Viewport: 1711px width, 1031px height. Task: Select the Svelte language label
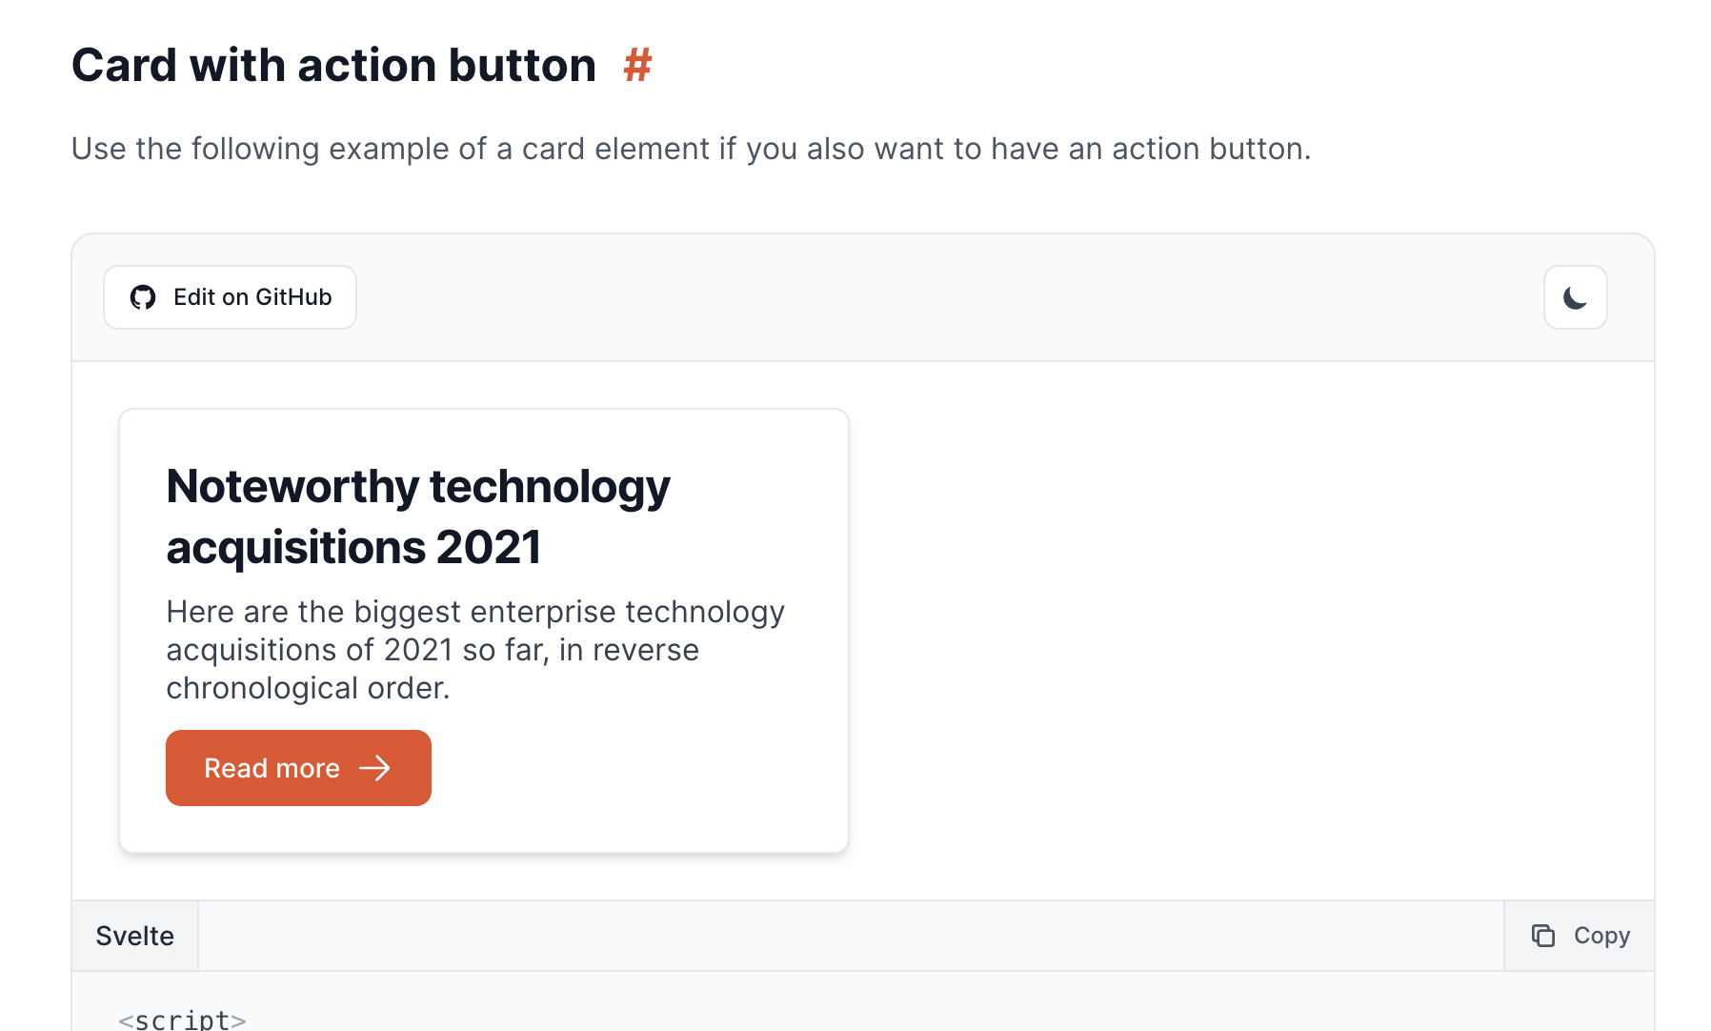point(134,935)
